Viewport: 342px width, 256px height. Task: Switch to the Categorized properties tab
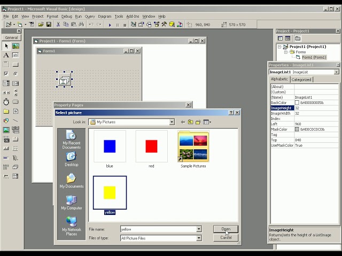tap(301, 79)
